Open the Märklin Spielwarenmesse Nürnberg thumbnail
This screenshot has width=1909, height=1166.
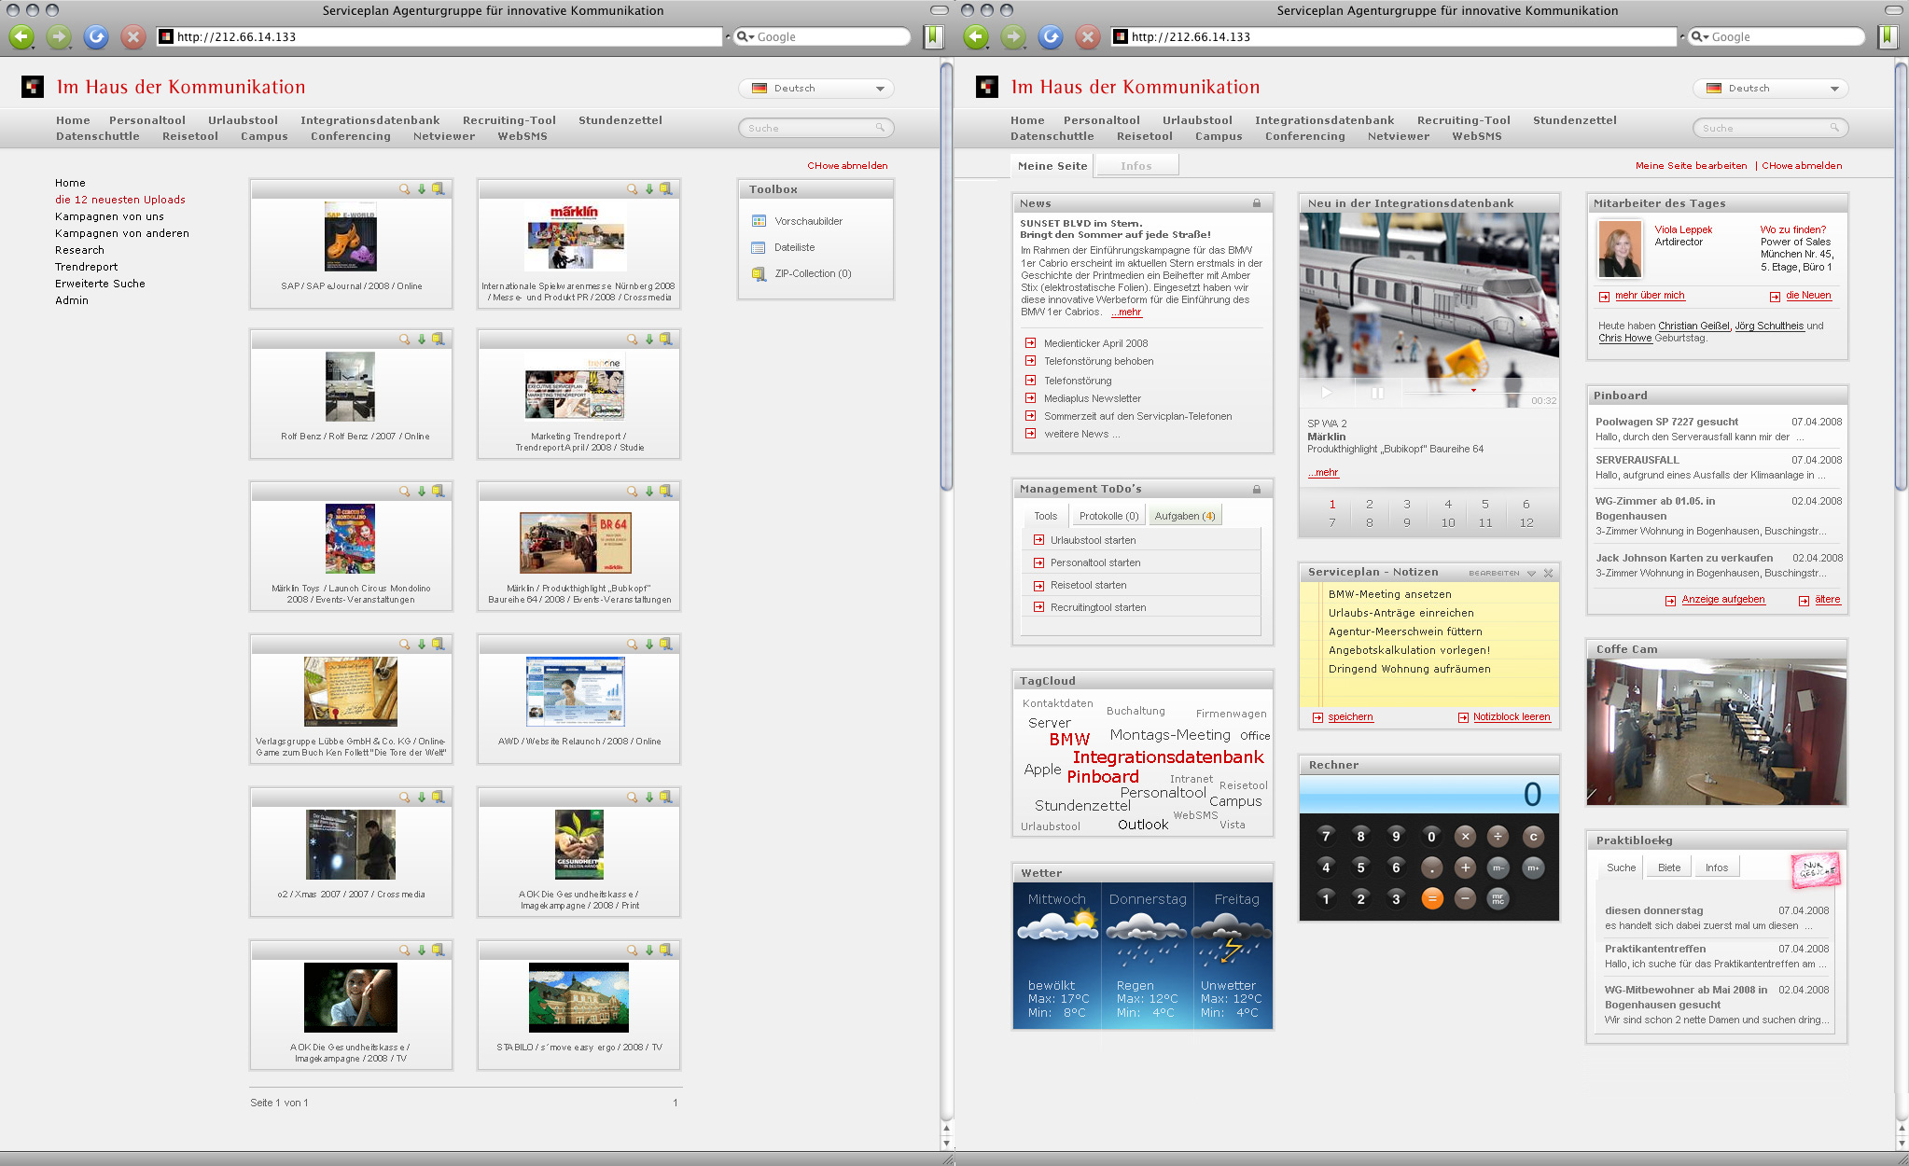click(x=576, y=238)
